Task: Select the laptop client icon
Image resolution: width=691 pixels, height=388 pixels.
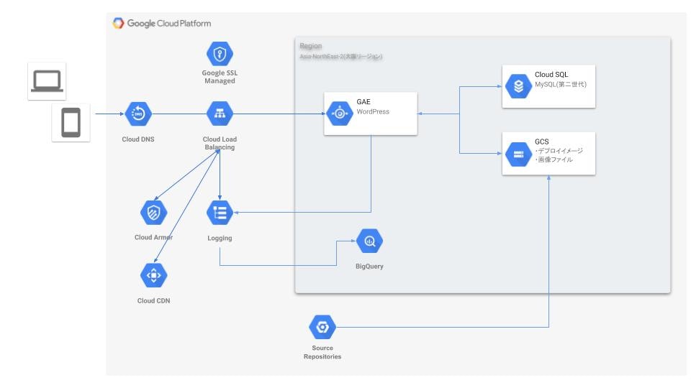Action: (x=47, y=81)
